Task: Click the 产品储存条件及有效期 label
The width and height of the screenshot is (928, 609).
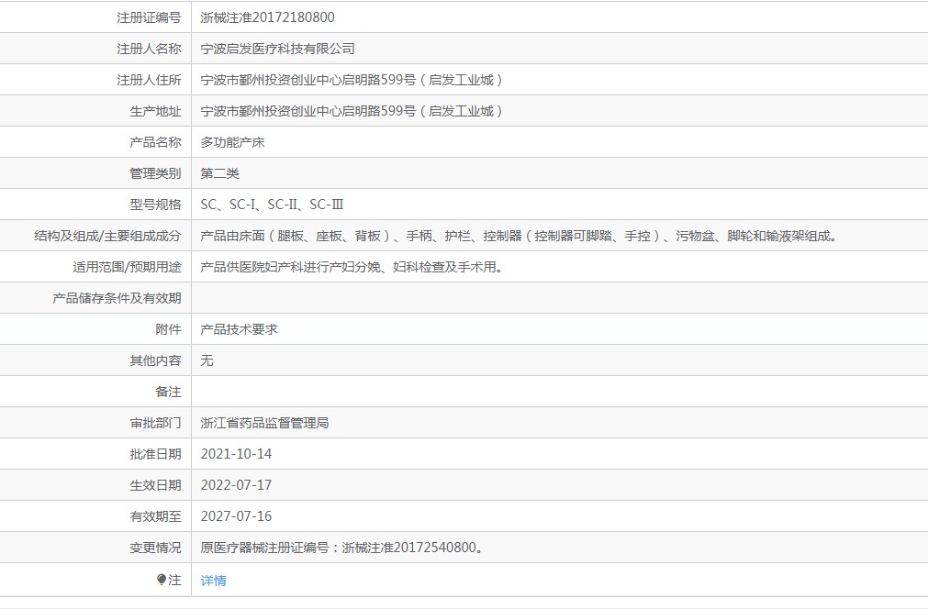Action: click(x=117, y=298)
